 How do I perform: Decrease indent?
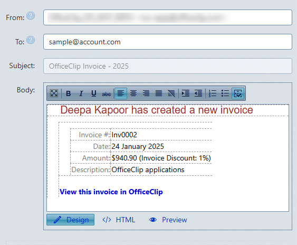click(x=198, y=93)
